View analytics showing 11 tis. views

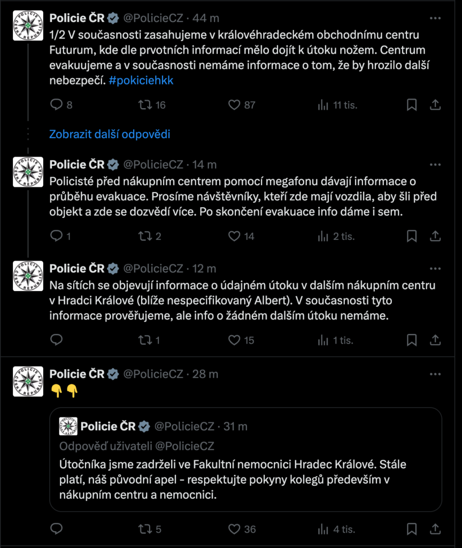(323, 105)
